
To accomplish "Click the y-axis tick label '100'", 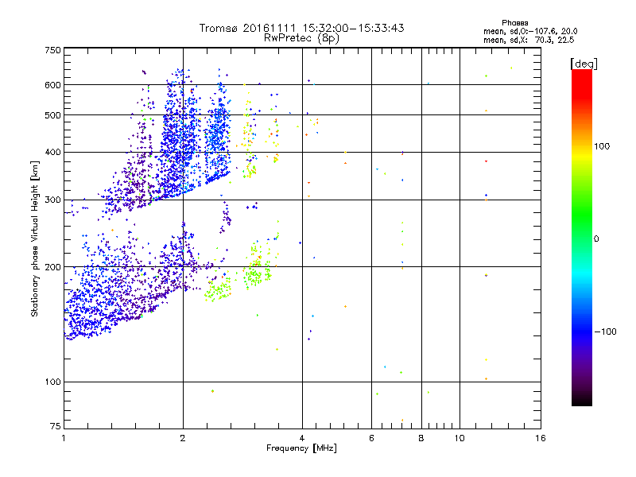I will point(52,382).
